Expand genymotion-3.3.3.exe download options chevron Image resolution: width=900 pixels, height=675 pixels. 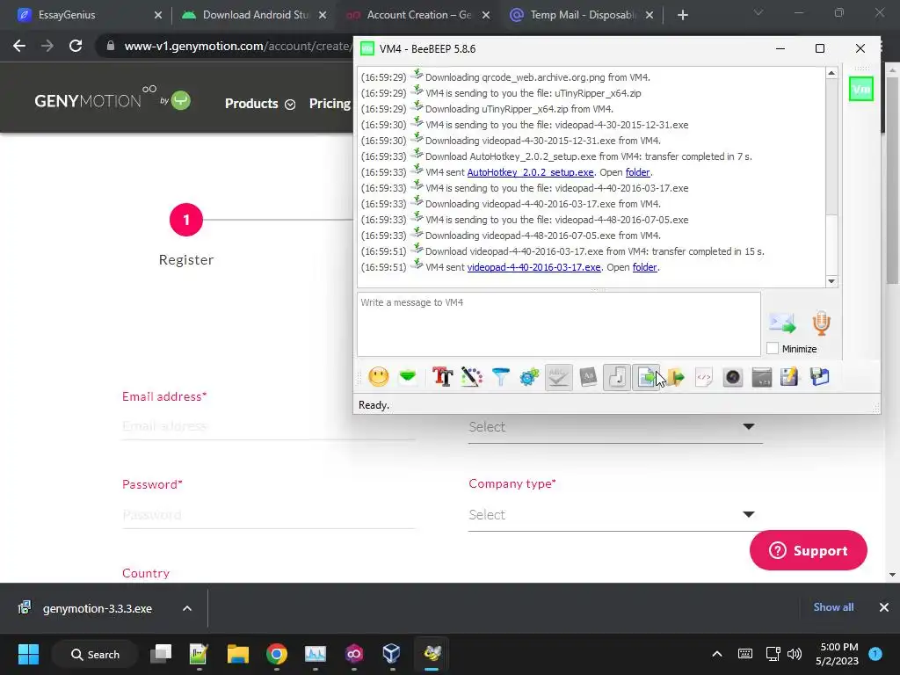pyautogui.click(x=187, y=608)
